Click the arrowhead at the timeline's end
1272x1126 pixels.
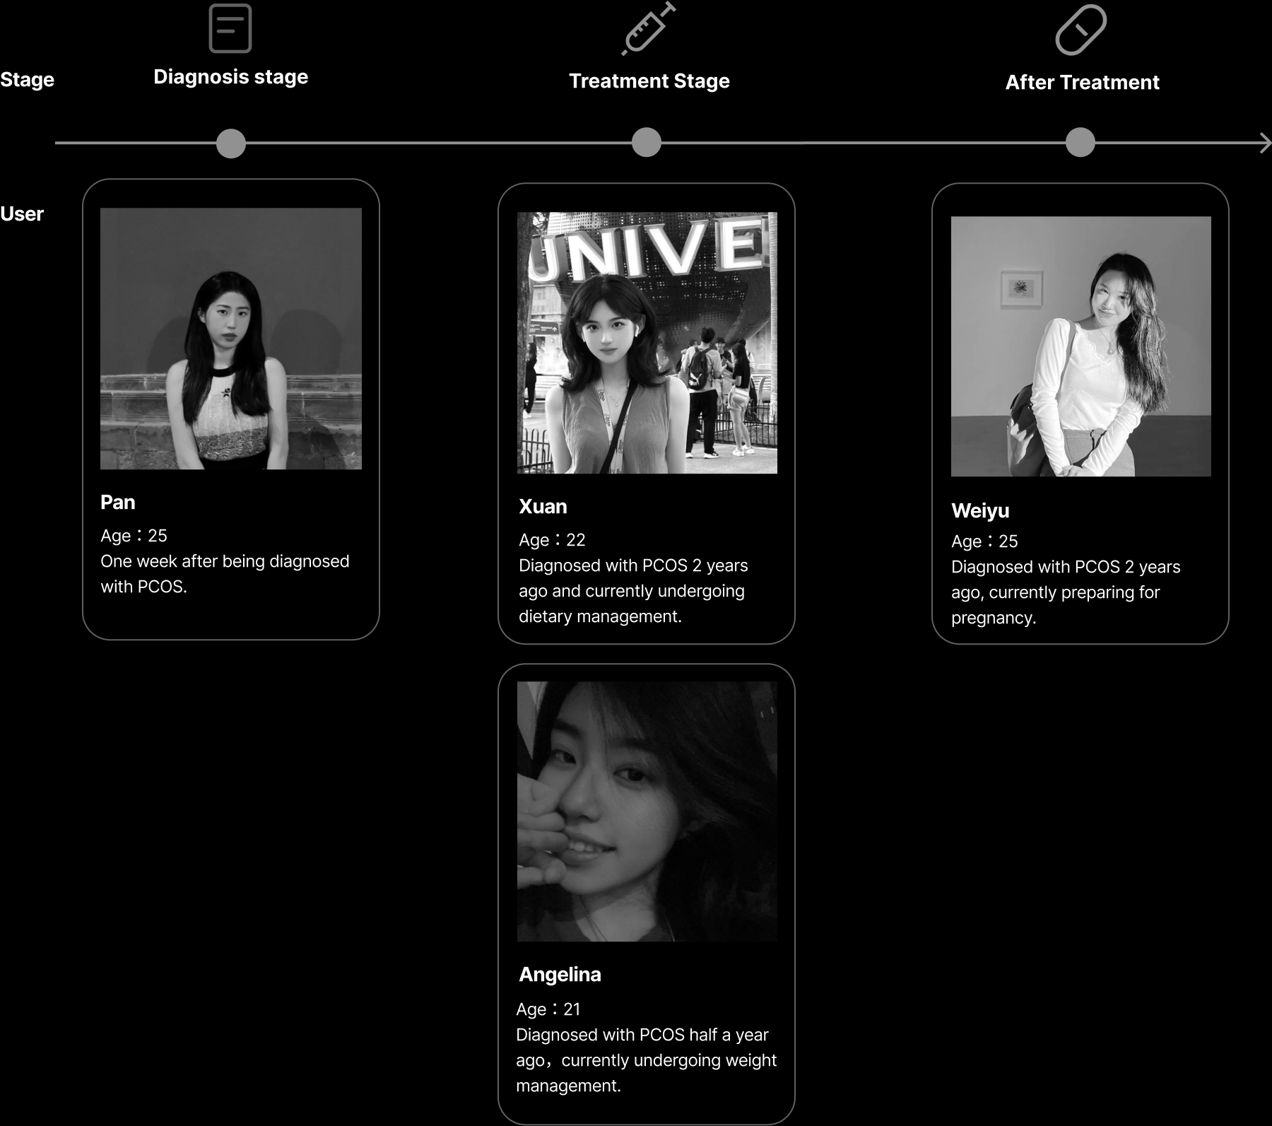(x=1265, y=143)
